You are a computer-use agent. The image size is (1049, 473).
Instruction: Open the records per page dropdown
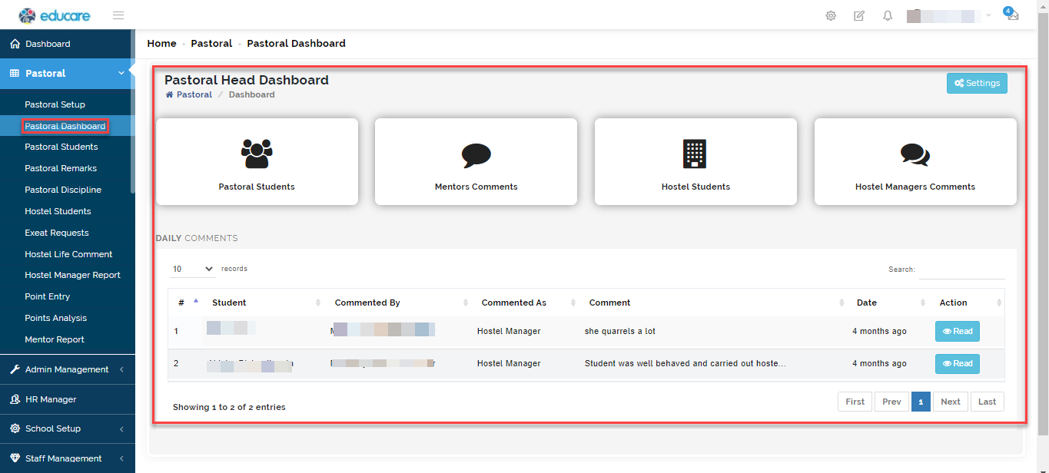coord(194,269)
